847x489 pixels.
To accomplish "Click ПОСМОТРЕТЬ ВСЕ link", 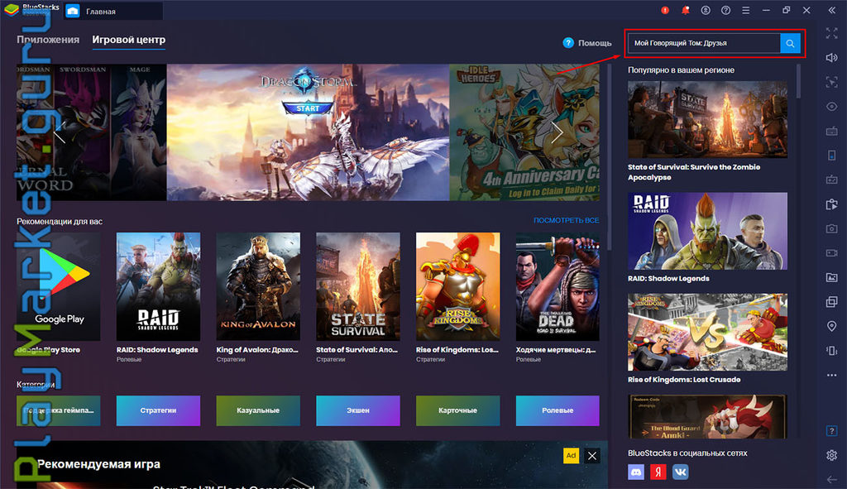I will point(566,220).
